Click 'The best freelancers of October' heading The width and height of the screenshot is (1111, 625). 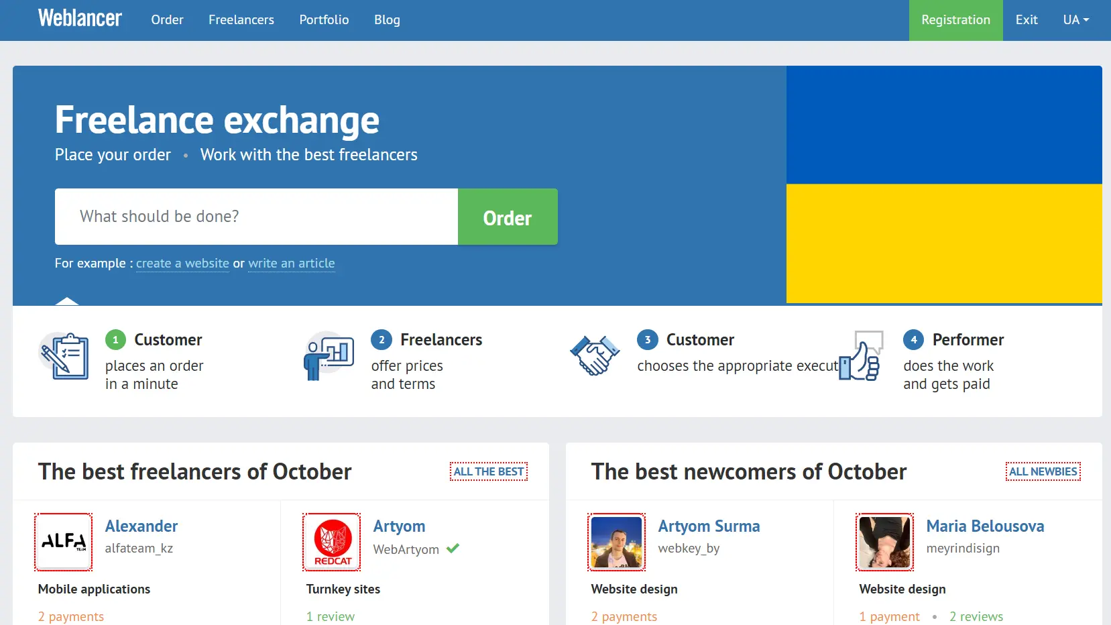coord(194,472)
